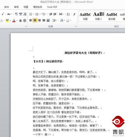
Task: Click the decrease indent icon
Action: (x=51, y=14)
